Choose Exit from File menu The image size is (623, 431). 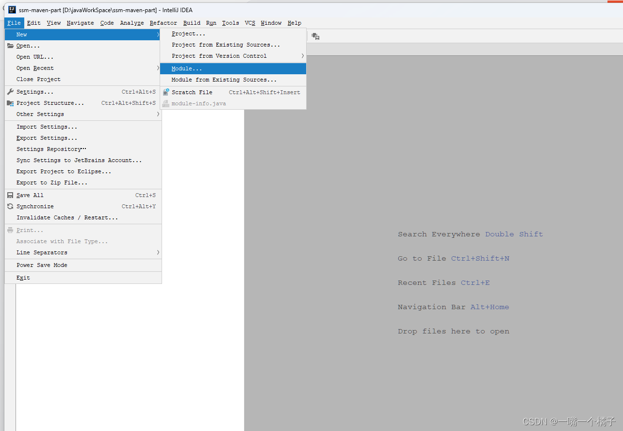[83, 278]
